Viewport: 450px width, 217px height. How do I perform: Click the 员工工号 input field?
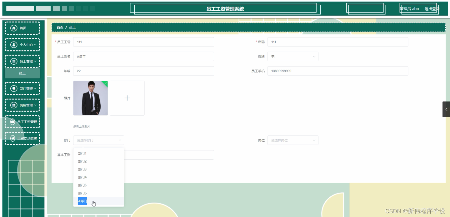point(143,42)
